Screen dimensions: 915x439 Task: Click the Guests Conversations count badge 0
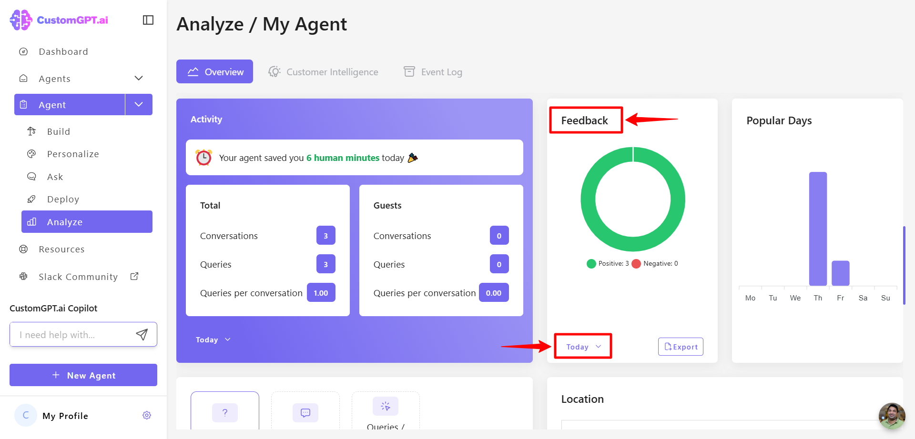coord(499,235)
